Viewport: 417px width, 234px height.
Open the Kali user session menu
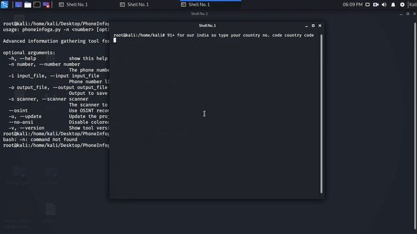click(413, 5)
